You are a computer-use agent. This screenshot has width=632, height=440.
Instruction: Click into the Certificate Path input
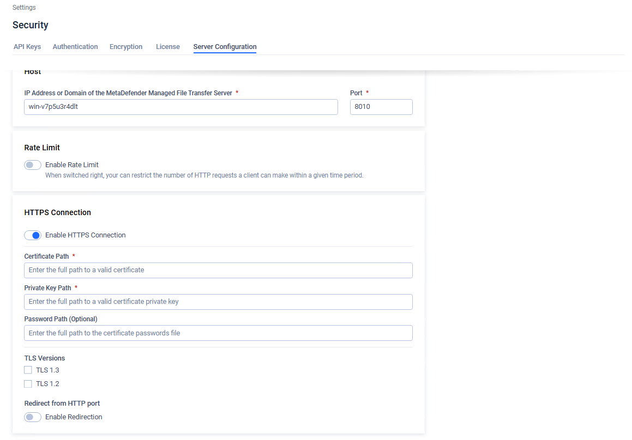click(218, 270)
